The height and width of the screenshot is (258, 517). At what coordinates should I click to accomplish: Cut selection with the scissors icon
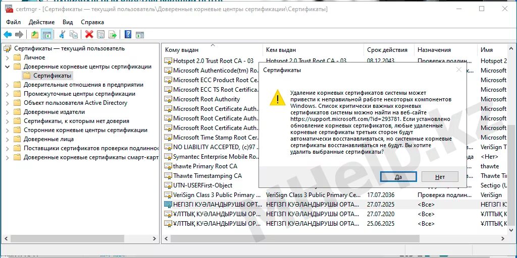coord(62,34)
